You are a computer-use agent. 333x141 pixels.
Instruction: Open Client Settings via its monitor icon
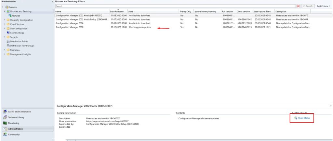[x=8, y=33]
